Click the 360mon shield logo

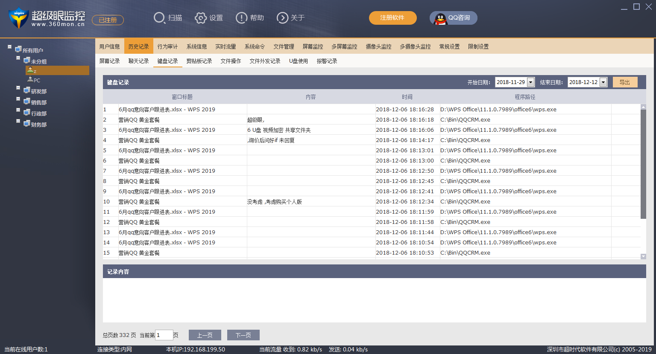18,18
